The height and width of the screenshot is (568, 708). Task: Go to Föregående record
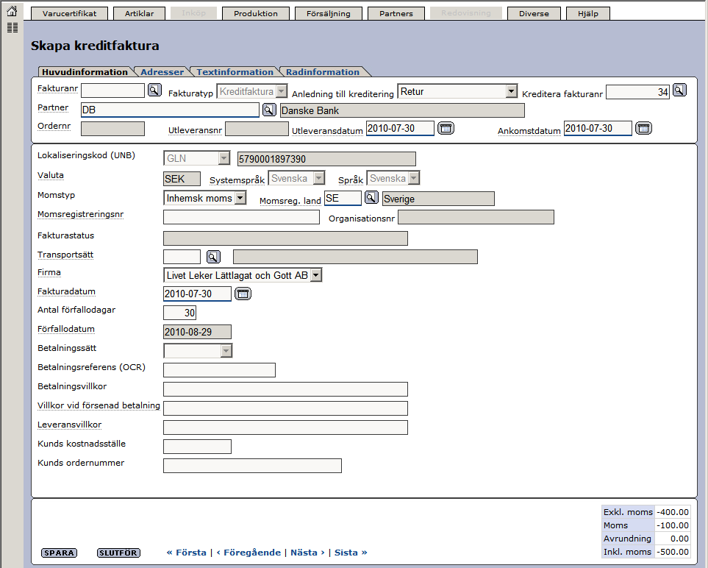[248, 553]
